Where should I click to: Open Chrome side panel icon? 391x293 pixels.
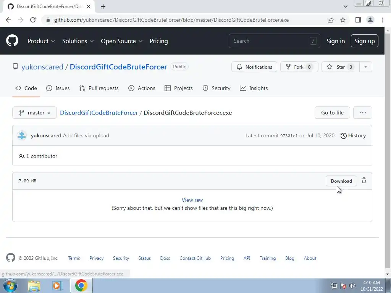(358, 20)
